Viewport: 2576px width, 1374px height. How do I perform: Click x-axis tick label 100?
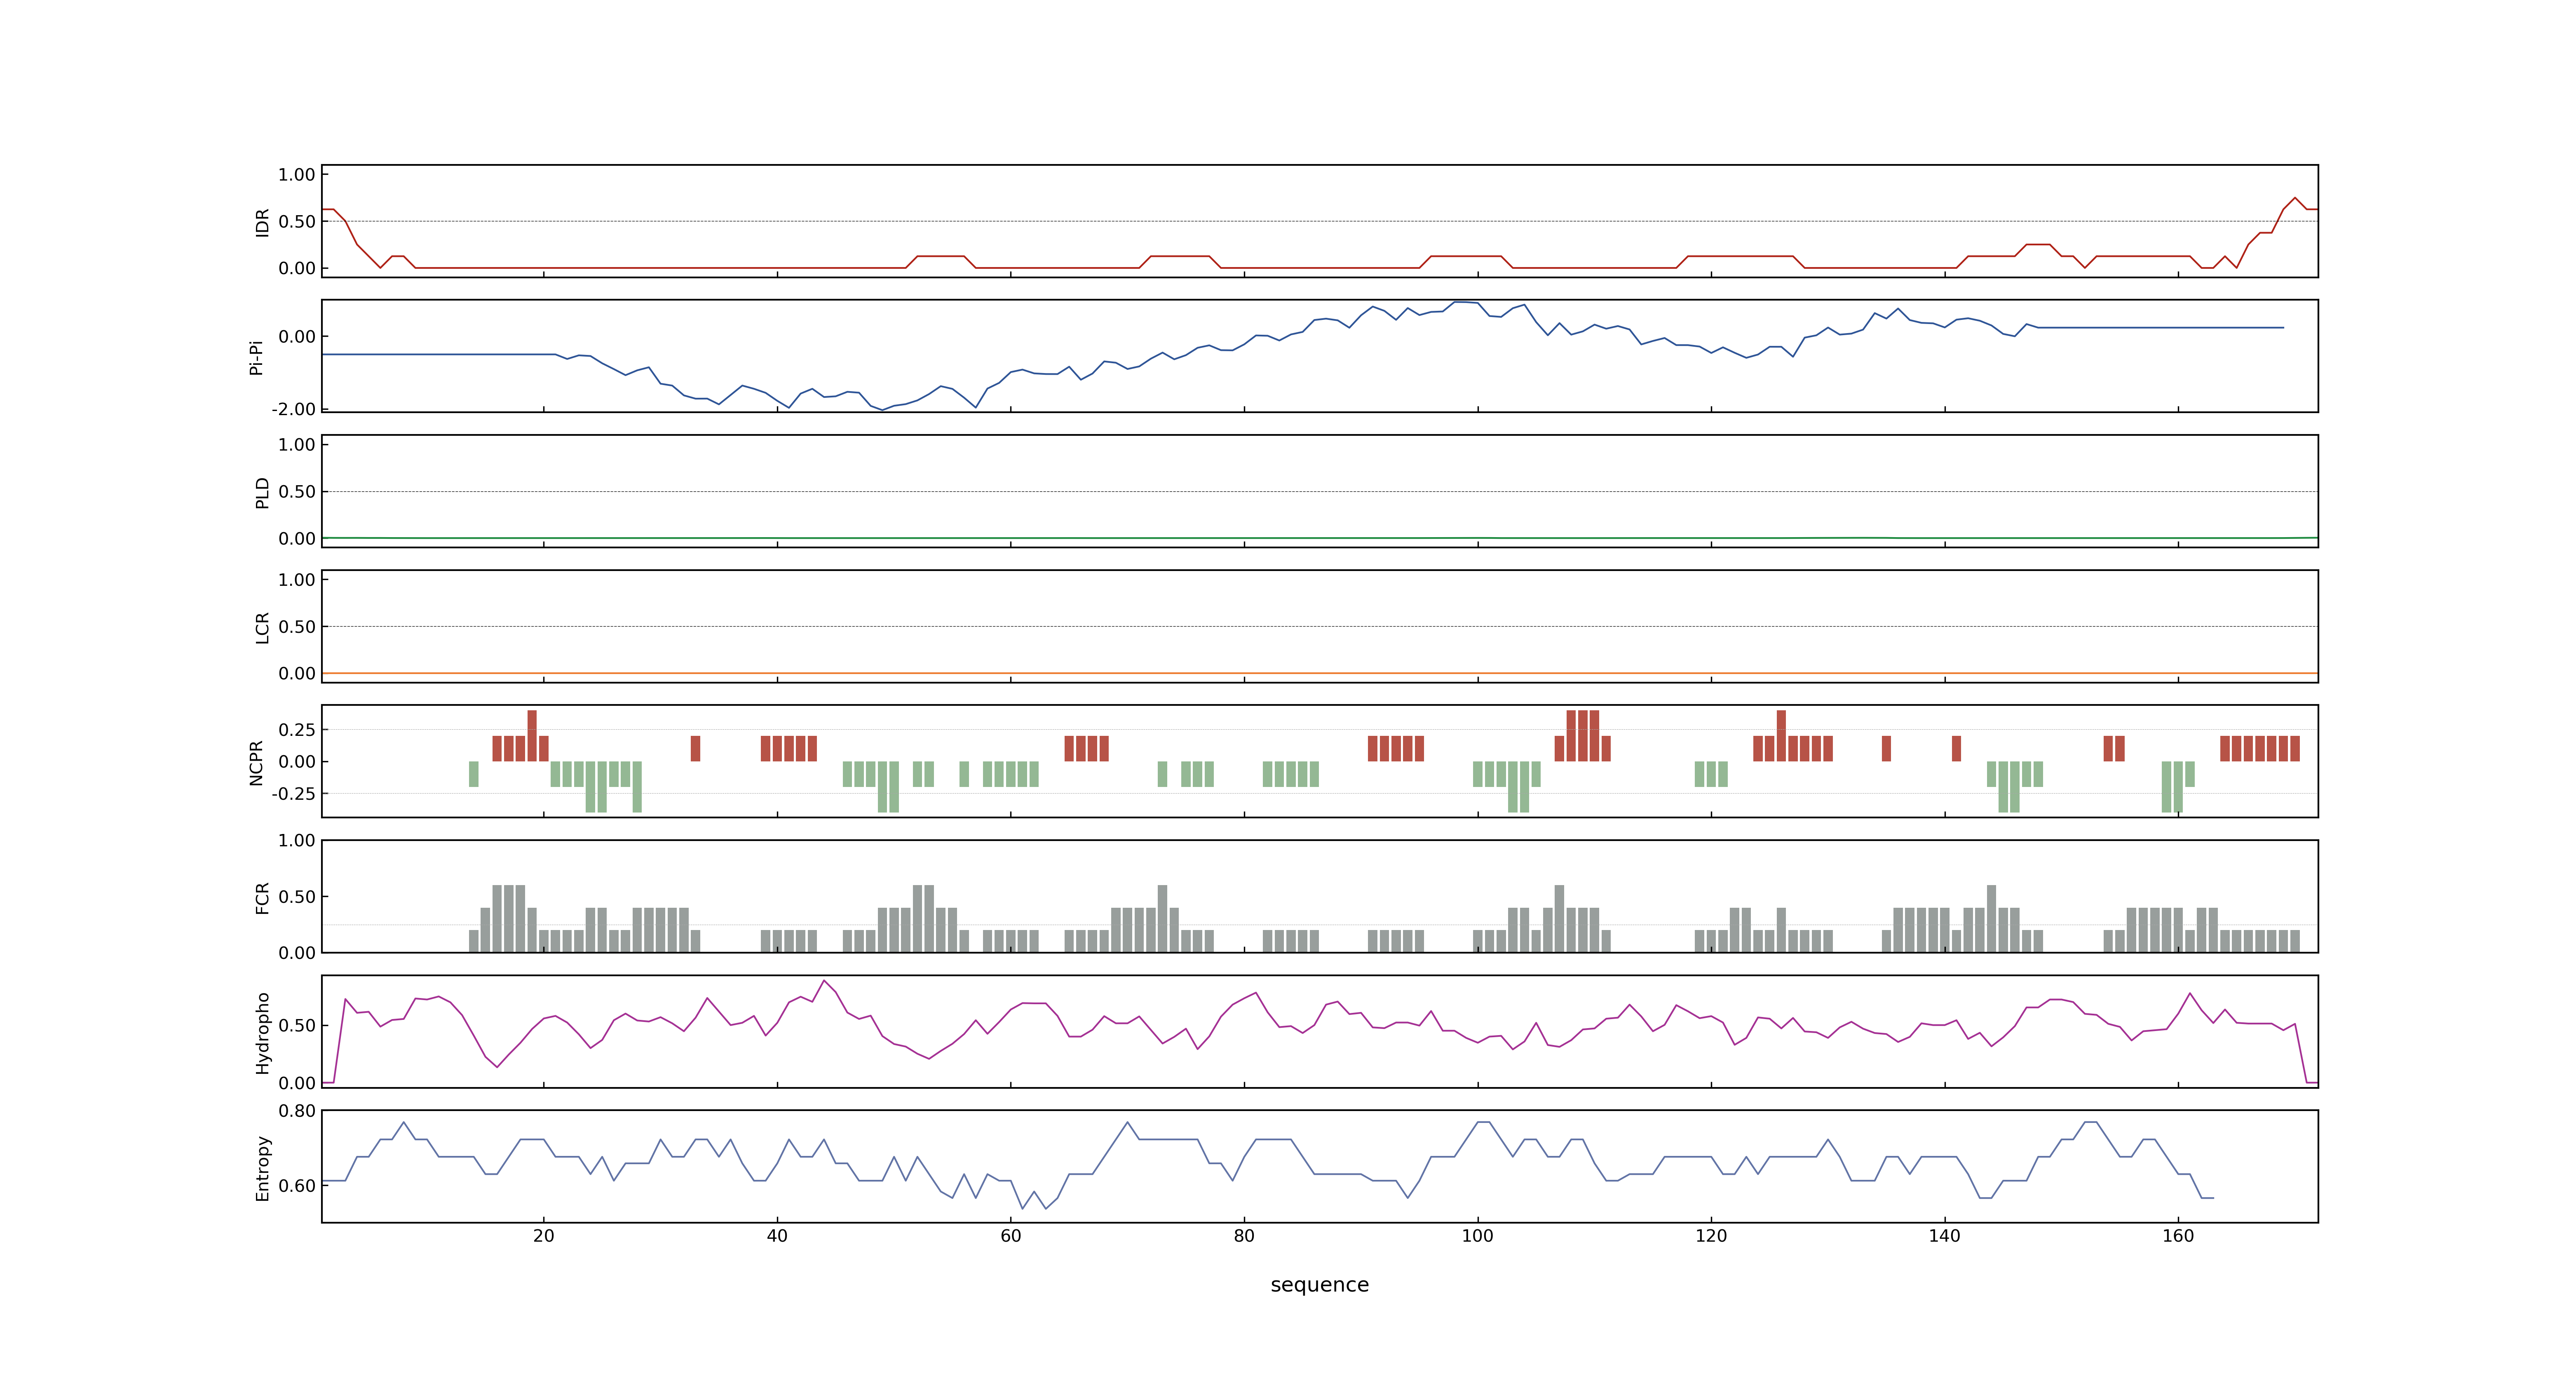coord(1477,1236)
